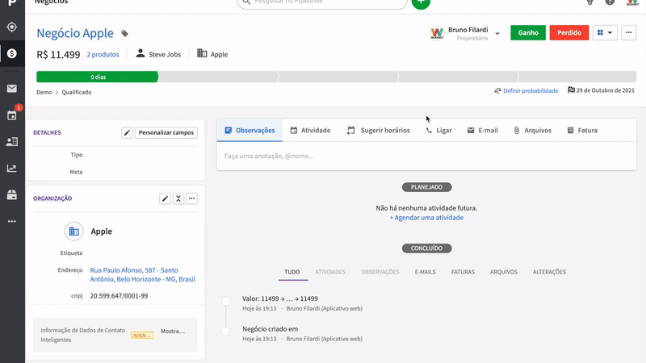Click the deal more options ellipsis button
The width and height of the screenshot is (646, 363).
click(629, 32)
